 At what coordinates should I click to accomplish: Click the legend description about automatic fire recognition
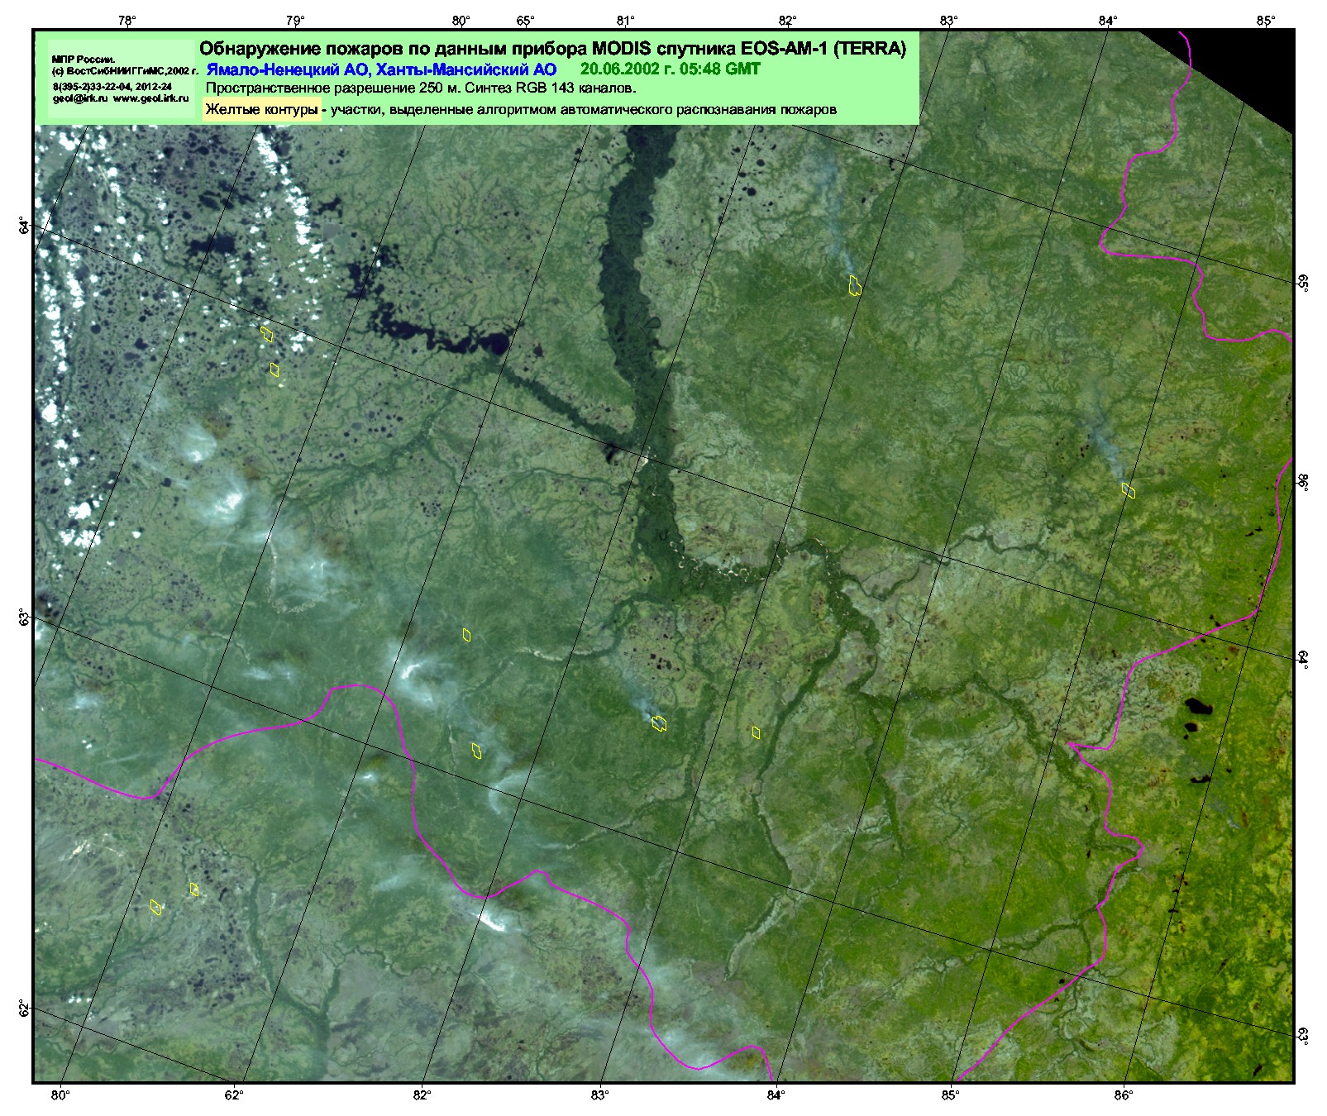coord(584,110)
